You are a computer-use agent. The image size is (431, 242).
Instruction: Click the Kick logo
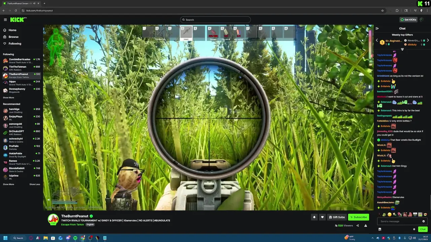pos(18,20)
